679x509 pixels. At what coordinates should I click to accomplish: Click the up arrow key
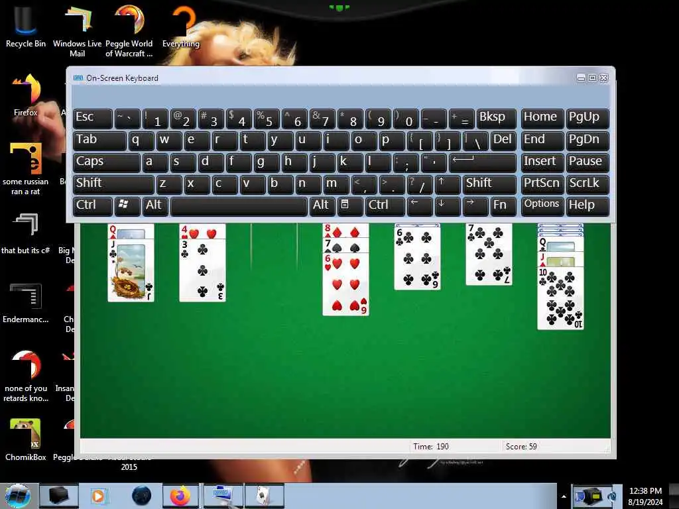tap(448, 184)
